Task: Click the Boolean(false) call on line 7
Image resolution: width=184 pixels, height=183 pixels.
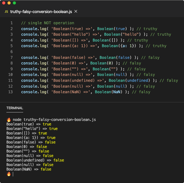Action: (x=116, y=58)
